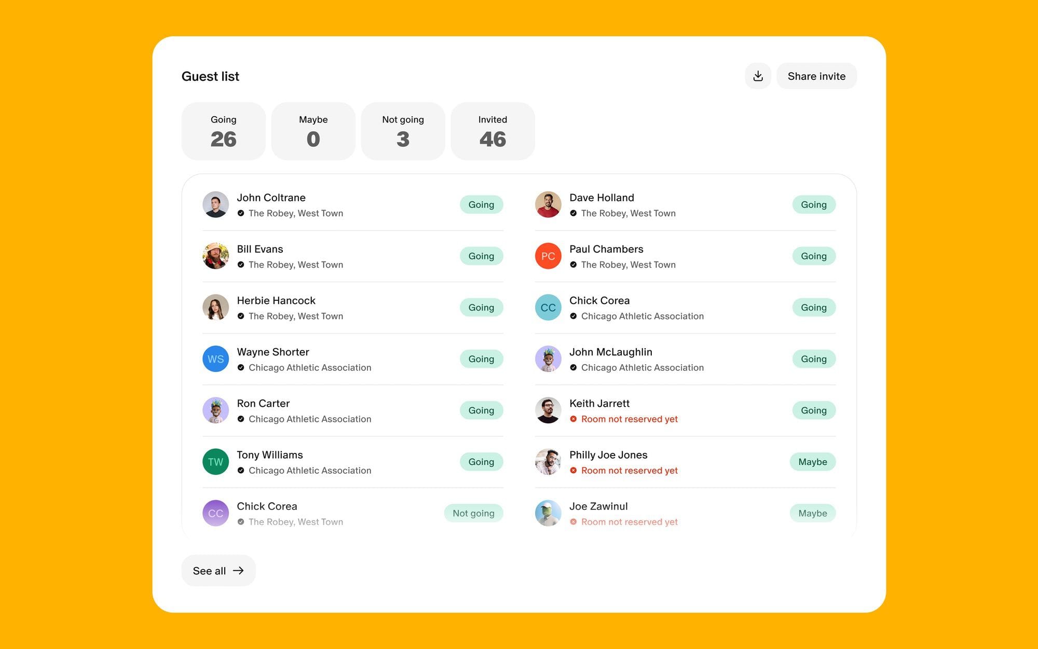Click the reserved checkmark icon under Tony Williams
The width and height of the screenshot is (1038, 649).
[241, 470]
